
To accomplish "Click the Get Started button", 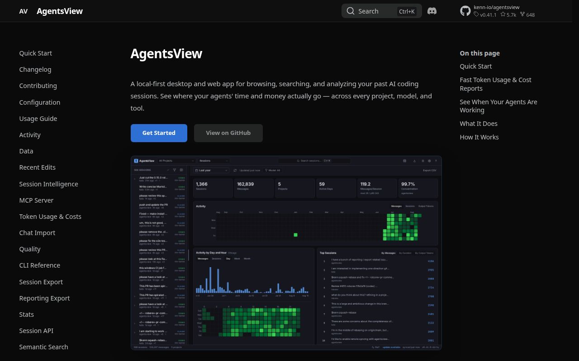I will pyautogui.click(x=159, y=133).
